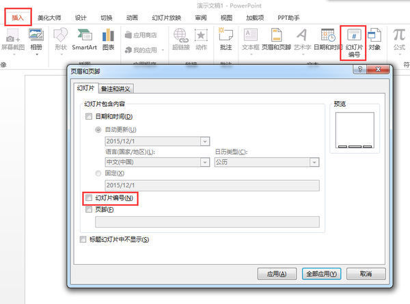Viewport: 410px width, 304px height.
Task: Tick the 页脚 footer checkbox
Action: click(x=88, y=210)
